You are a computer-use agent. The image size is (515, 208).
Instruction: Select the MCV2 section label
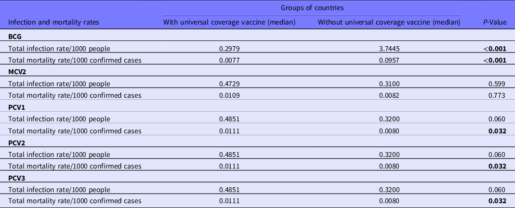pyautogui.click(x=17, y=71)
